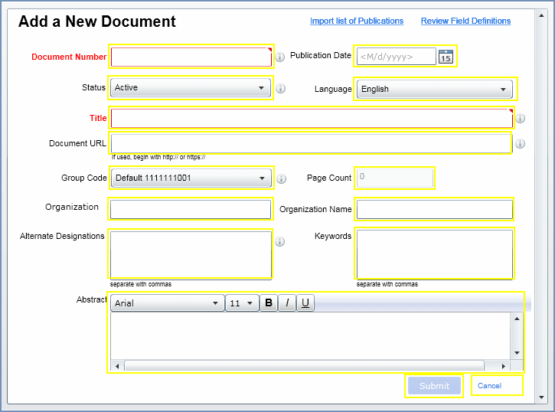Viewport: 555px width, 412px height.
Task: Open the Group Code dropdown
Action: [191, 178]
